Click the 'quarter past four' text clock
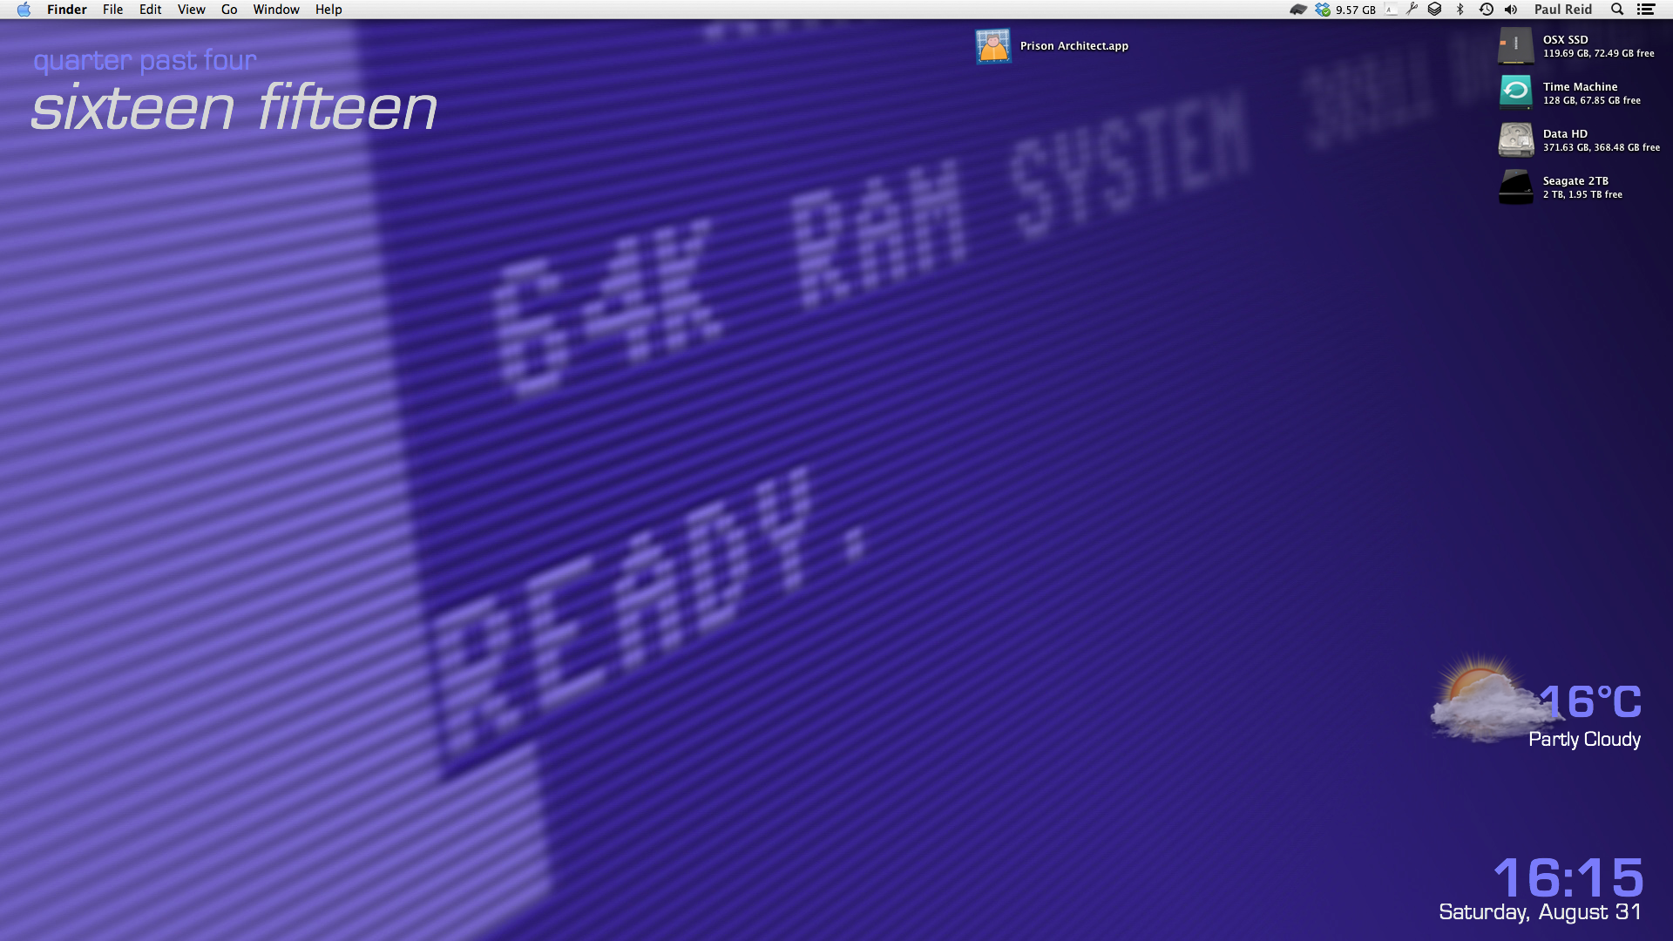The height and width of the screenshot is (941, 1673). point(145,61)
